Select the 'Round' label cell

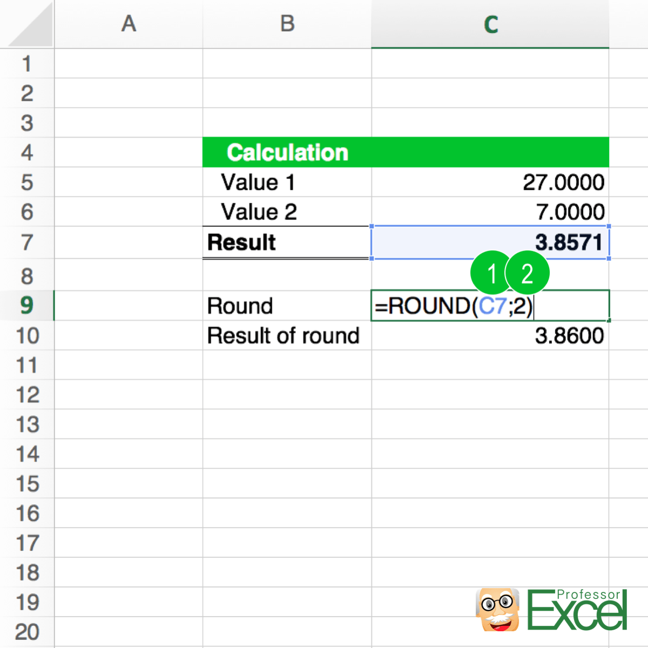(x=287, y=306)
